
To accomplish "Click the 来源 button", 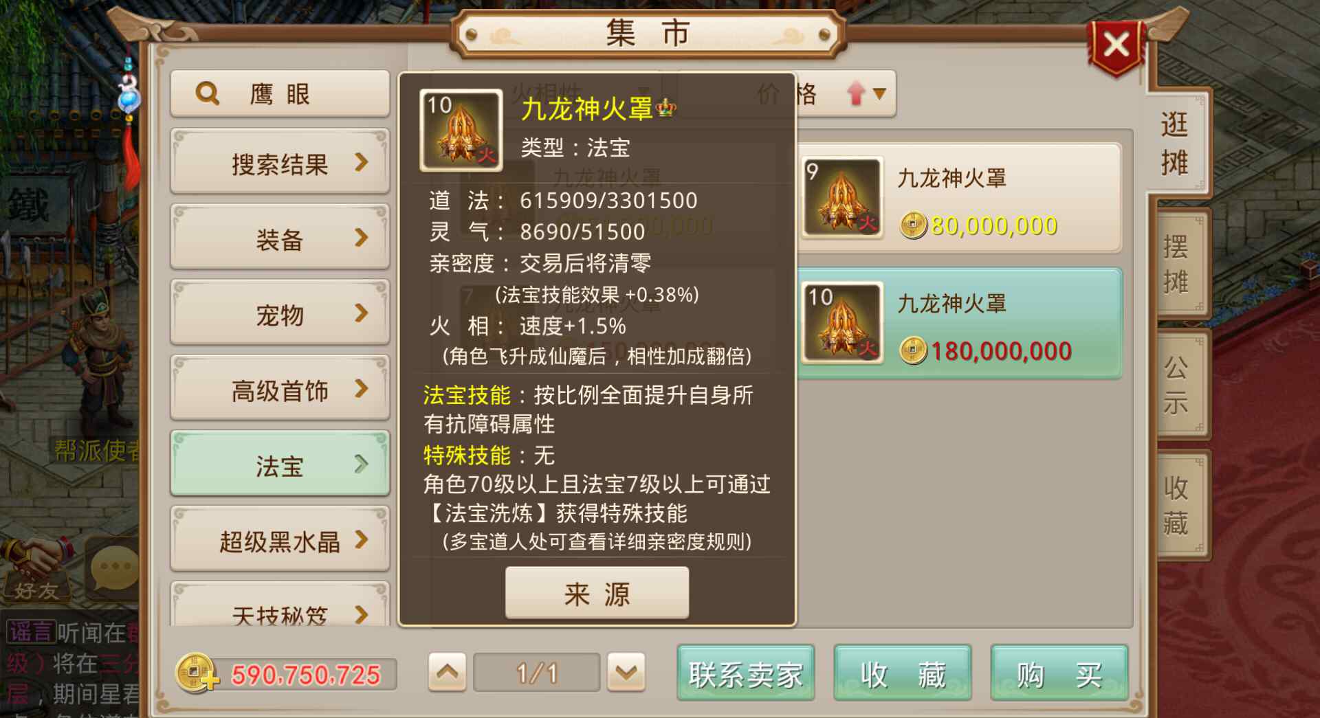I will click(x=597, y=593).
